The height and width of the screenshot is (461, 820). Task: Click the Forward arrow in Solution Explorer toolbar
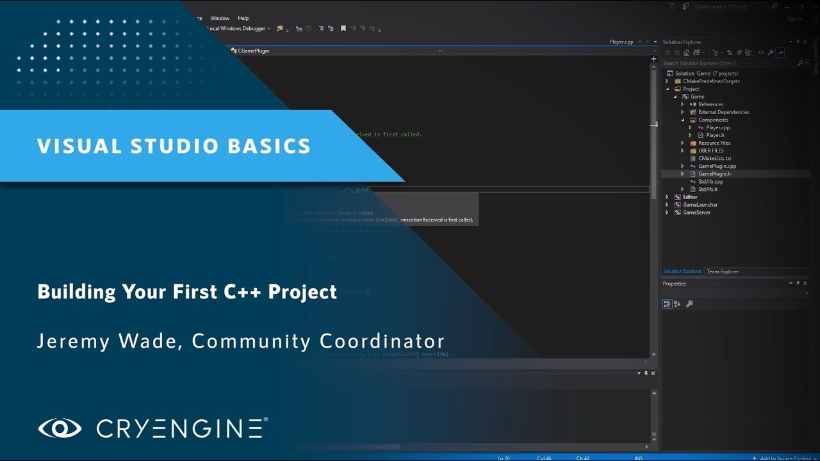(x=677, y=53)
